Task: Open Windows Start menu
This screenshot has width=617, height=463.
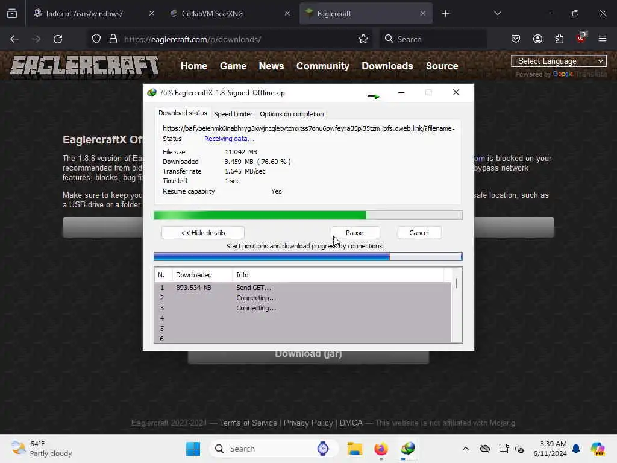Action: click(193, 449)
